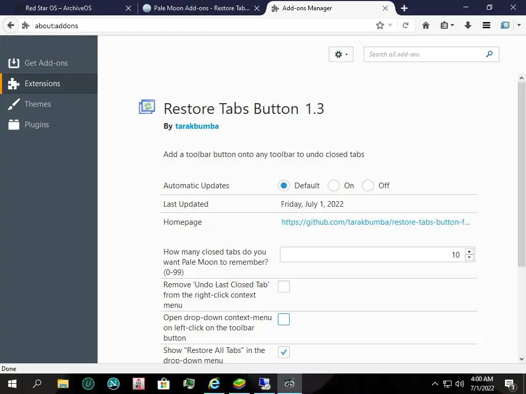Launch Netscape from the taskbar
The image size is (526, 394).
(114, 383)
